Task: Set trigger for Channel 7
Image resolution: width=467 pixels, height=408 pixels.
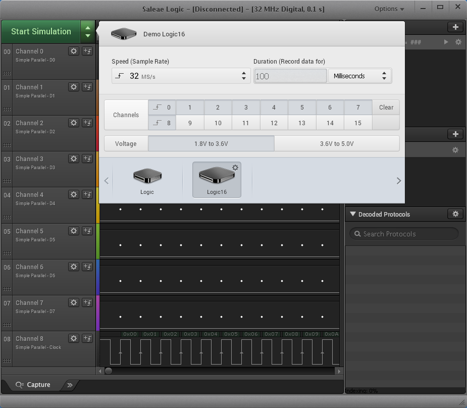Action: [87, 302]
